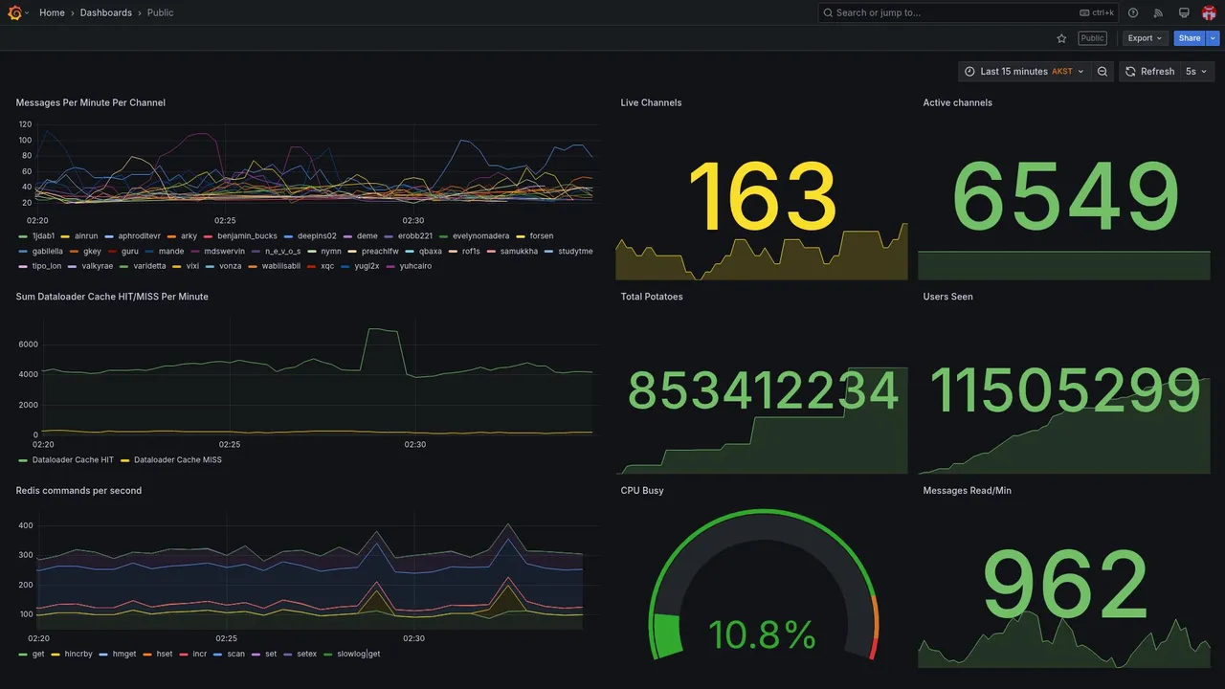Click the xqc legend color swatch
This screenshot has width=1225, height=689.
[310, 266]
